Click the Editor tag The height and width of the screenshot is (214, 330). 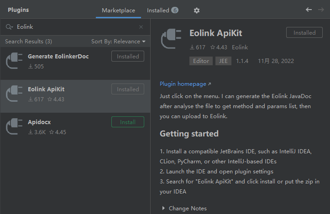click(201, 61)
